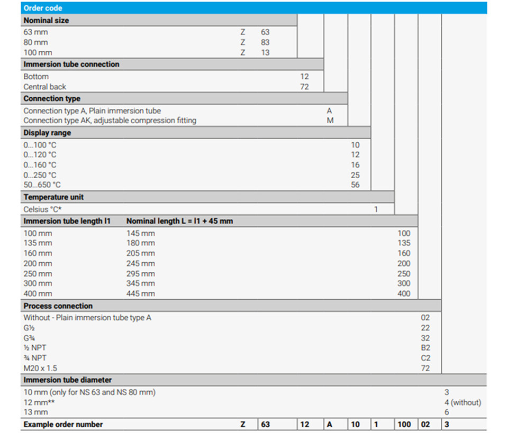Select the 'Display range' heading

pos(47,133)
